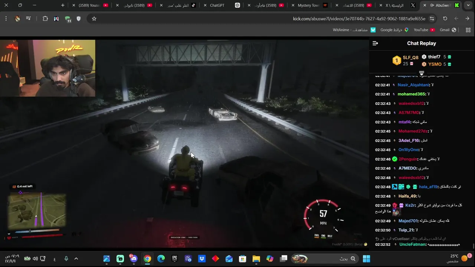Open a new browser tab
The image size is (475, 267).
[x=63, y=5]
